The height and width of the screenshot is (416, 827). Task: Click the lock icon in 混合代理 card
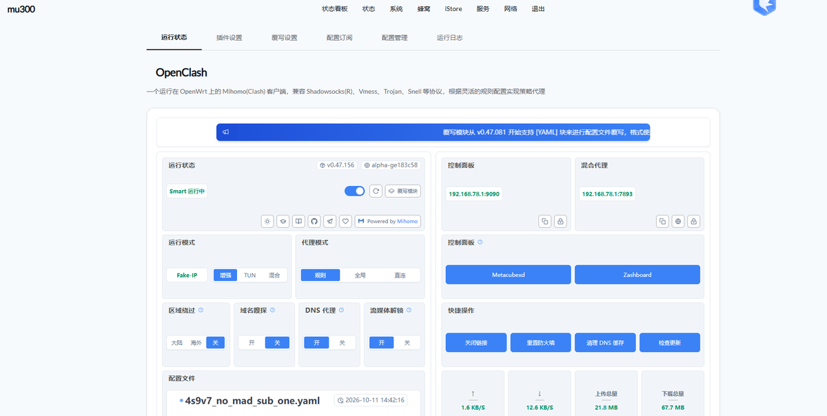pyautogui.click(x=694, y=221)
